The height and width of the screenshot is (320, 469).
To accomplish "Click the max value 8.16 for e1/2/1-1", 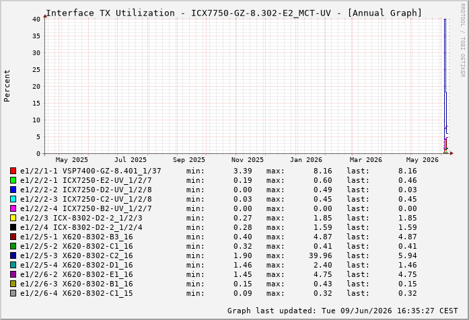I will (x=323, y=171).
